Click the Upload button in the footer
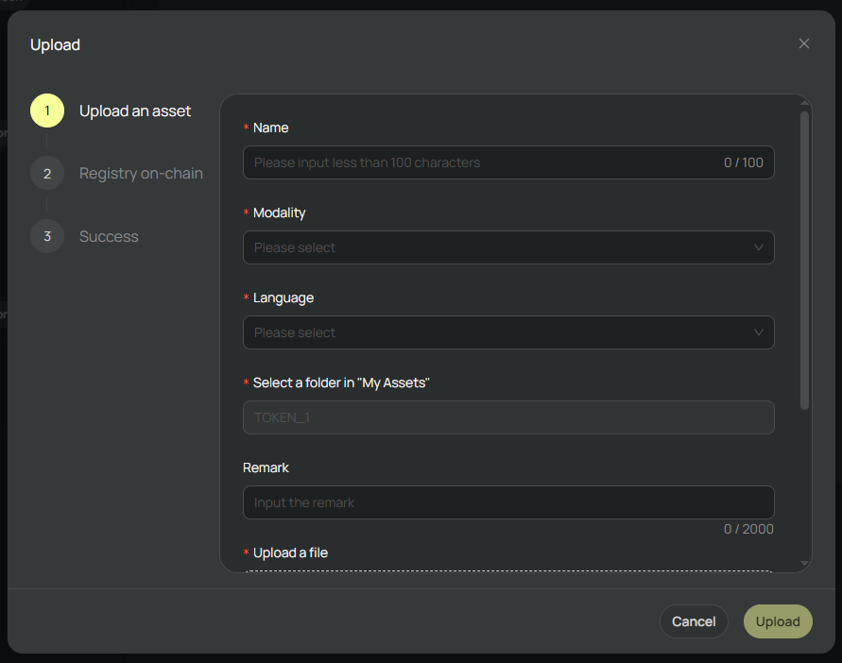Screen dimensions: 842x663 (778, 621)
